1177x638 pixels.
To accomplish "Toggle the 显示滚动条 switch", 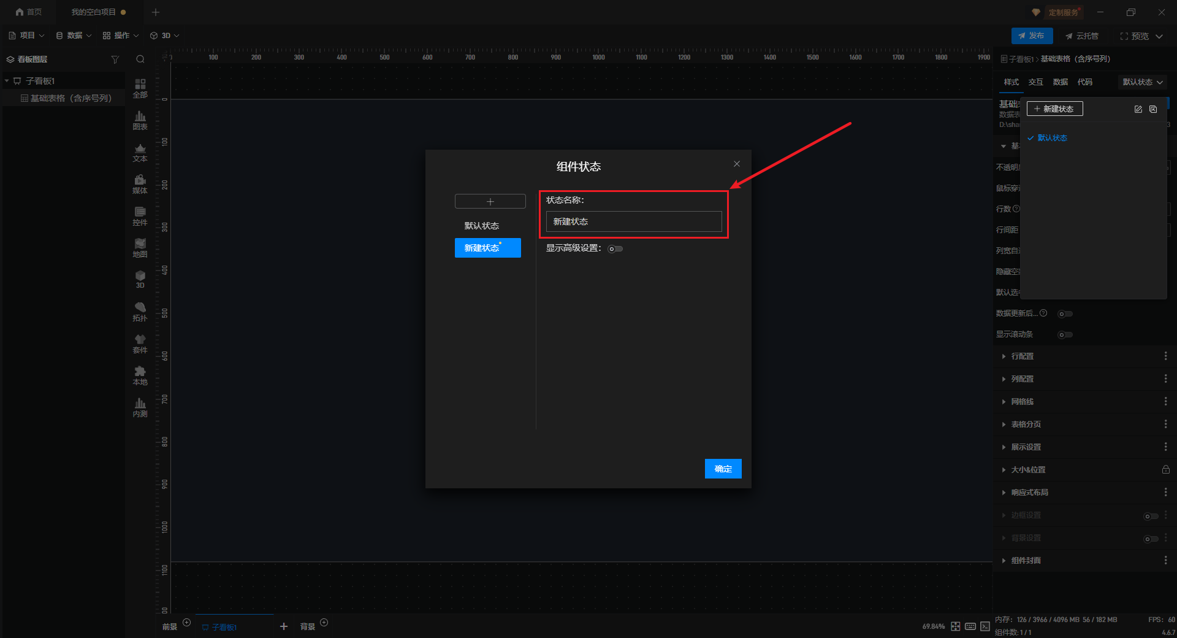I will tap(1065, 335).
